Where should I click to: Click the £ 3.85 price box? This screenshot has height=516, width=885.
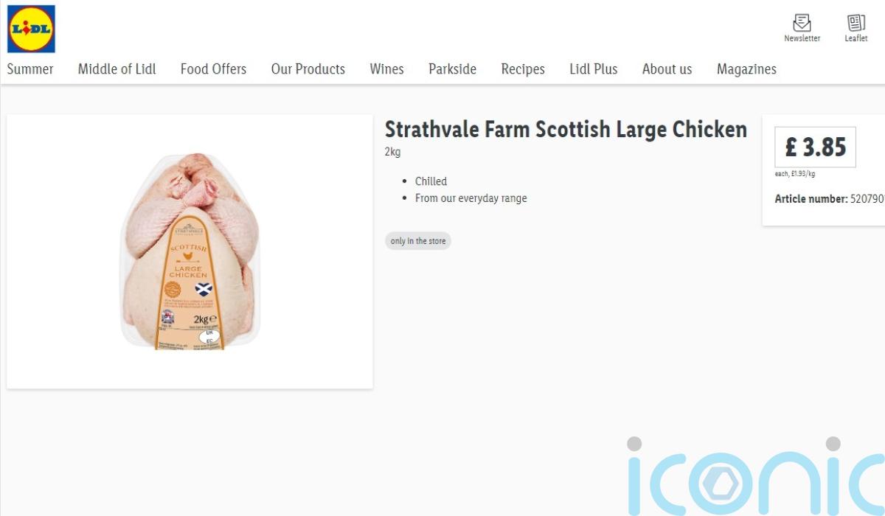(x=815, y=147)
